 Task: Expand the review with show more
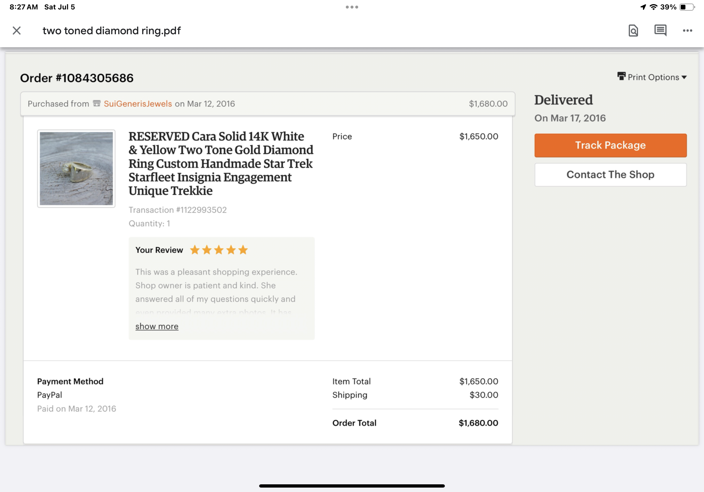157,326
